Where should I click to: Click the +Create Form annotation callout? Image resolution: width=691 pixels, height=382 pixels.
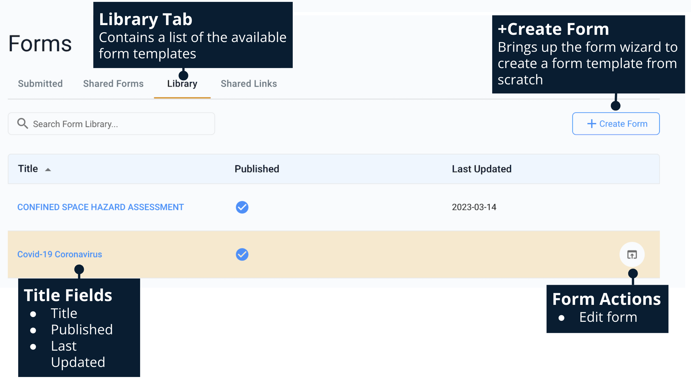pyautogui.click(x=588, y=54)
